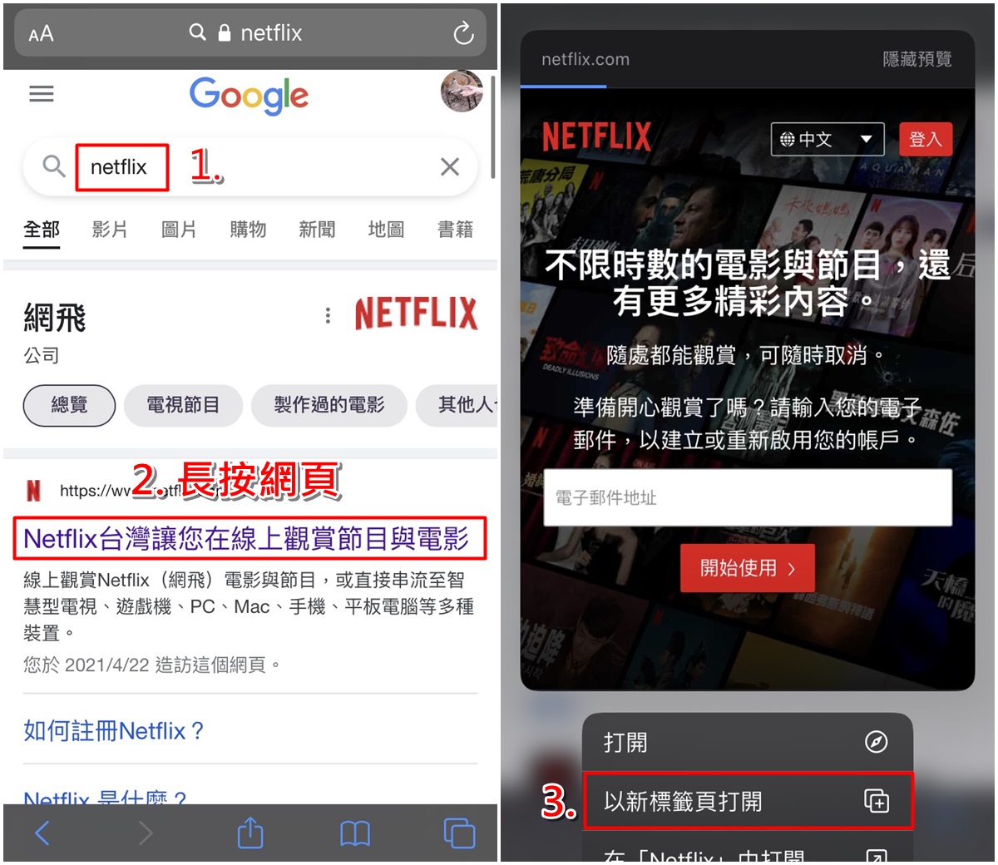The image size is (998, 865).
Task: Tap the Netflix logo in knowledge panel
Action: (416, 314)
